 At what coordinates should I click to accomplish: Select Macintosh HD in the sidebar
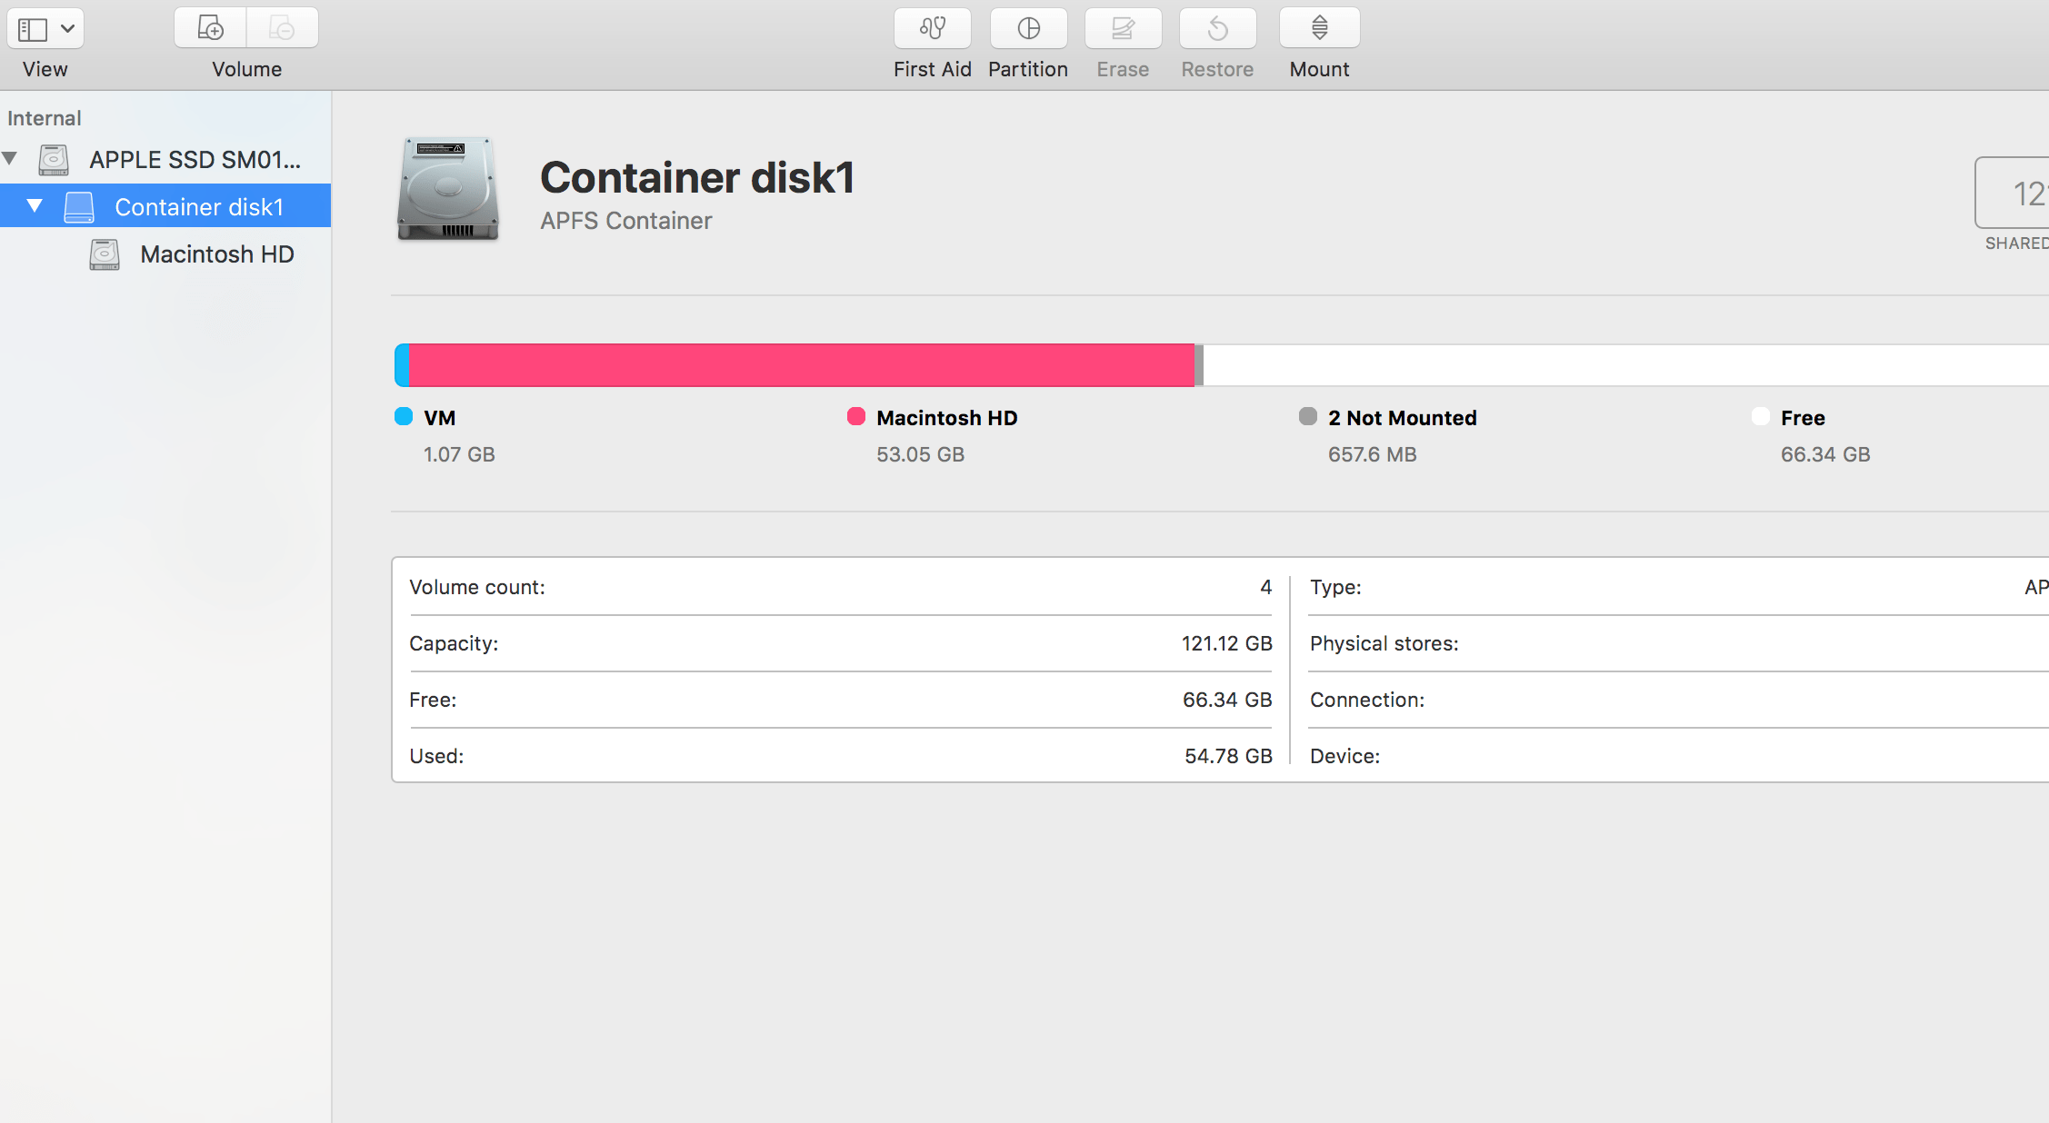pos(217,254)
